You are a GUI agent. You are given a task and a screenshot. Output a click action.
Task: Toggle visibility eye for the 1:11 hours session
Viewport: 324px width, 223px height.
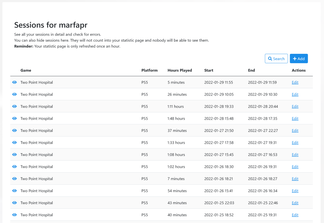pyautogui.click(x=15, y=106)
